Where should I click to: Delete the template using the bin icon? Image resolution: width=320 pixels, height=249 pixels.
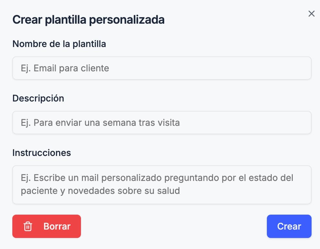[x=28, y=226]
